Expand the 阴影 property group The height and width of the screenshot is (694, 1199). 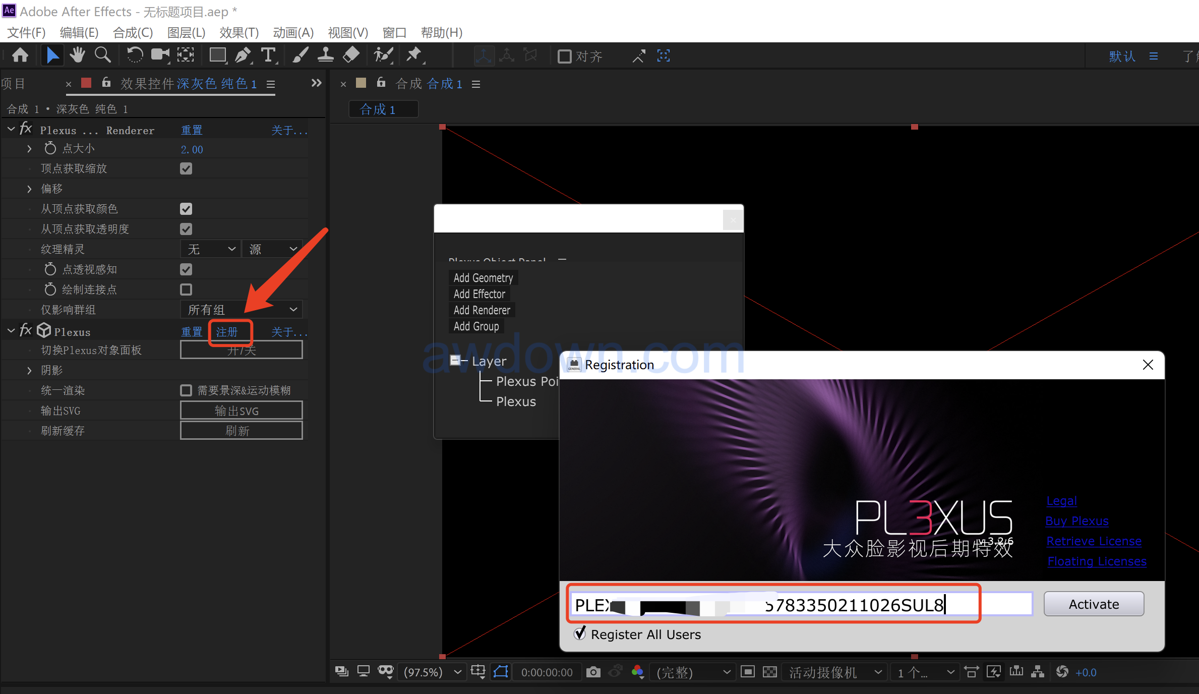[x=29, y=371]
